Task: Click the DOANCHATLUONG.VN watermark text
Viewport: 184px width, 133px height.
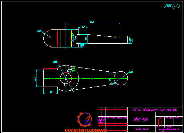Action: 86,130
